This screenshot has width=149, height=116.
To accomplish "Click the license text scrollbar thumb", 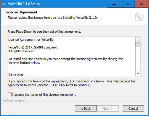I will pyautogui.click(x=138, y=45).
